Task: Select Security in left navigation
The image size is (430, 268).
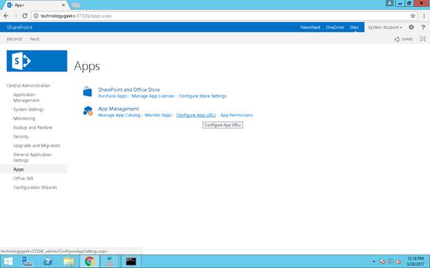Action: tap(21, 137)
